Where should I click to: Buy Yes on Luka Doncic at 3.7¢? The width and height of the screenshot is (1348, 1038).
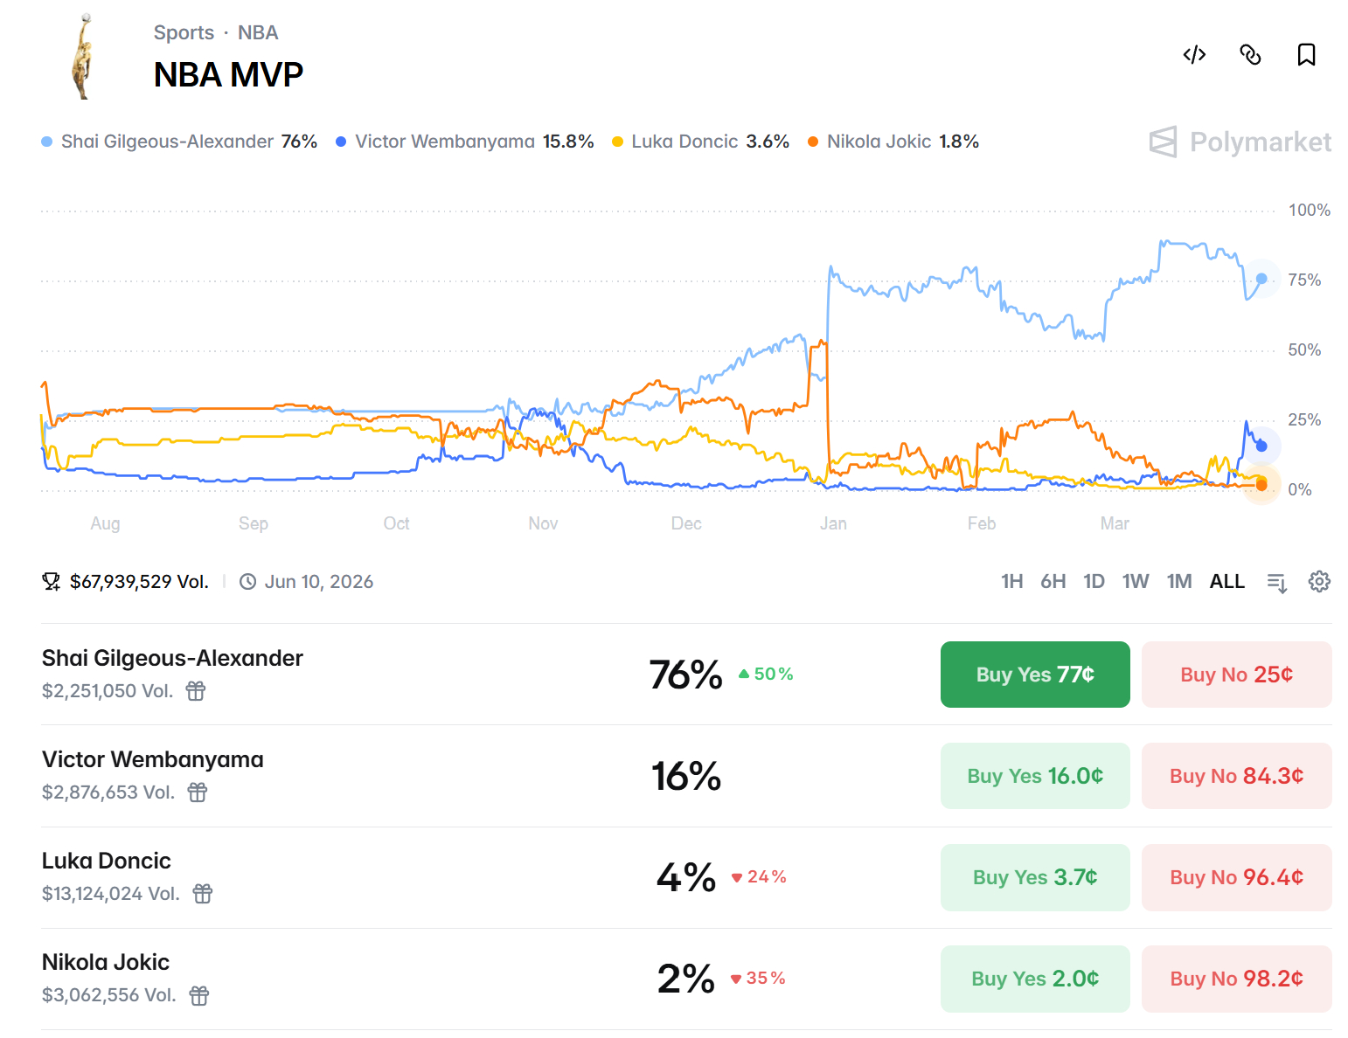coord(1035,877)
